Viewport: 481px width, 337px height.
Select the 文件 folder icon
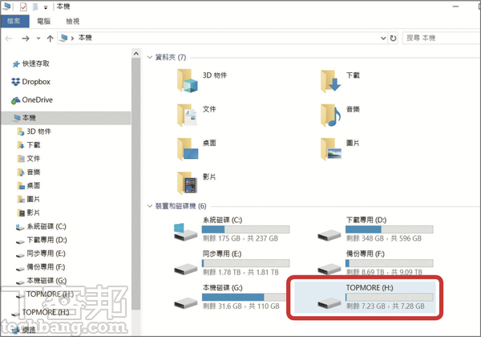click(x=187, y=115)
